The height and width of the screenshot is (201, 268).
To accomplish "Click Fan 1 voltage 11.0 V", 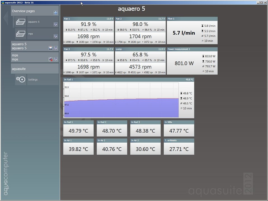I will [x=110, y=19].
